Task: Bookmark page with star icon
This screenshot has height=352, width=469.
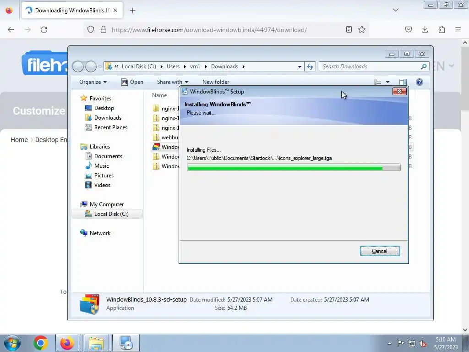Action: pos(362,29)
